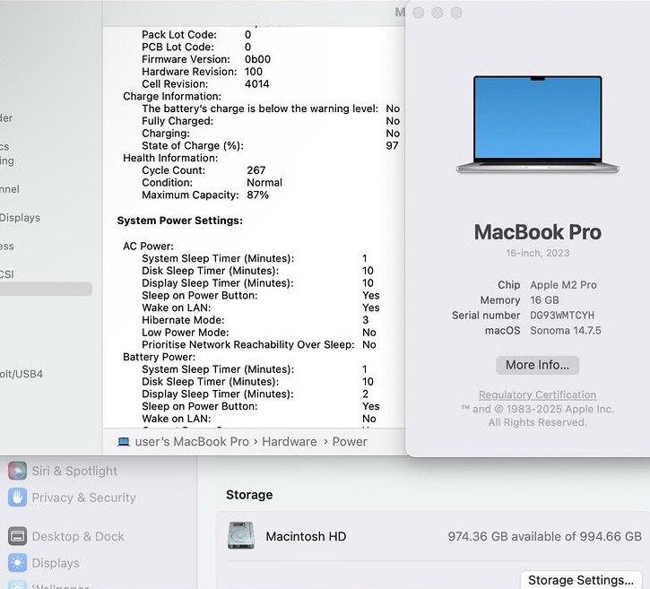This screenshot has width=650, height=589.
Task: Select Power in the path bar
Action: click(350, 442)
